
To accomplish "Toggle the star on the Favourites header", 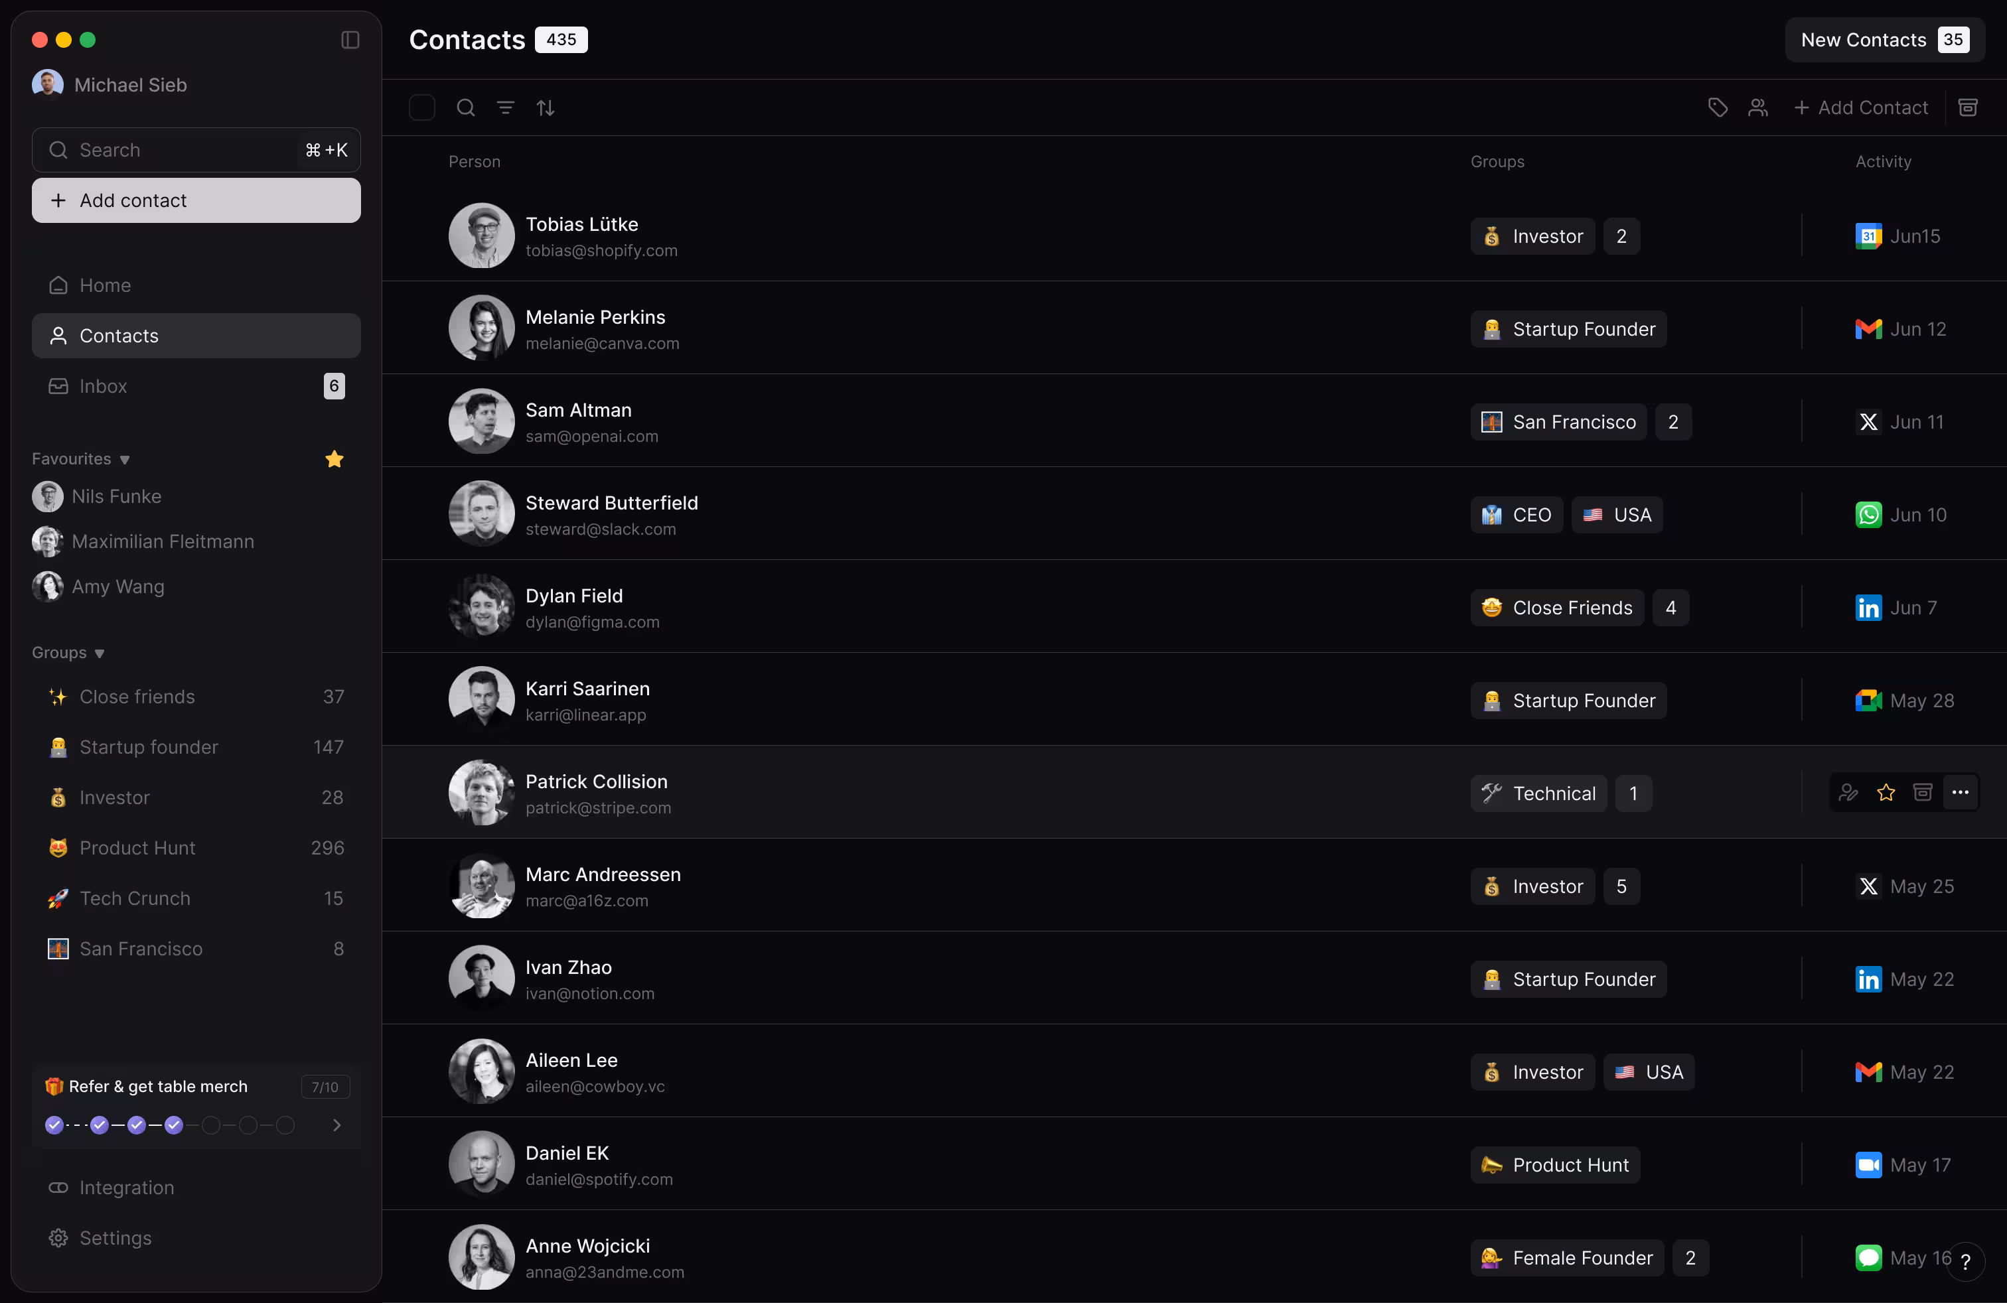I will coord(334,459).
